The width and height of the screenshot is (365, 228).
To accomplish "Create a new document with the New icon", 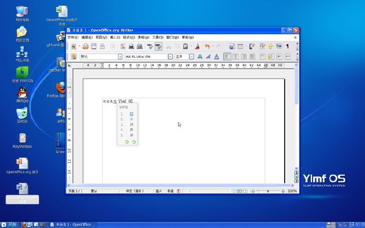I will [x=74, y=47].
